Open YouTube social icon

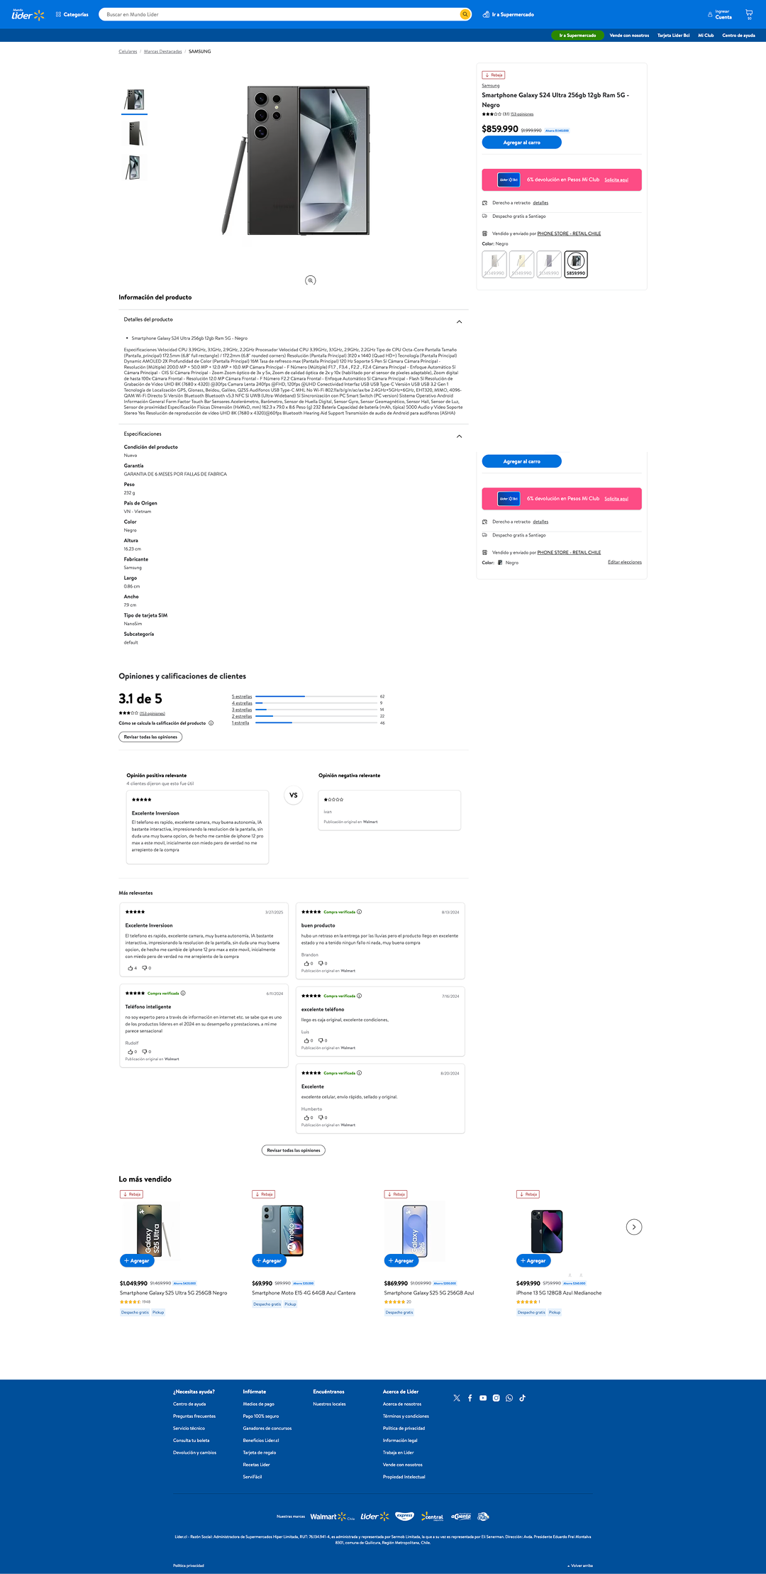[x=483, y=1398]
